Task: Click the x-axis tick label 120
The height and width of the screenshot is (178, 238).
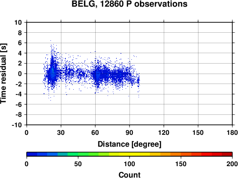Action: pos(164,132)
